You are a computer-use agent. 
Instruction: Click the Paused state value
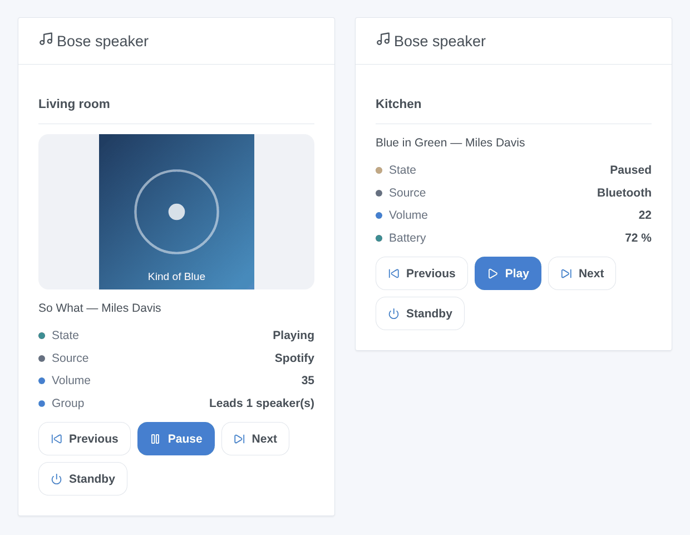tap(630, 170)
